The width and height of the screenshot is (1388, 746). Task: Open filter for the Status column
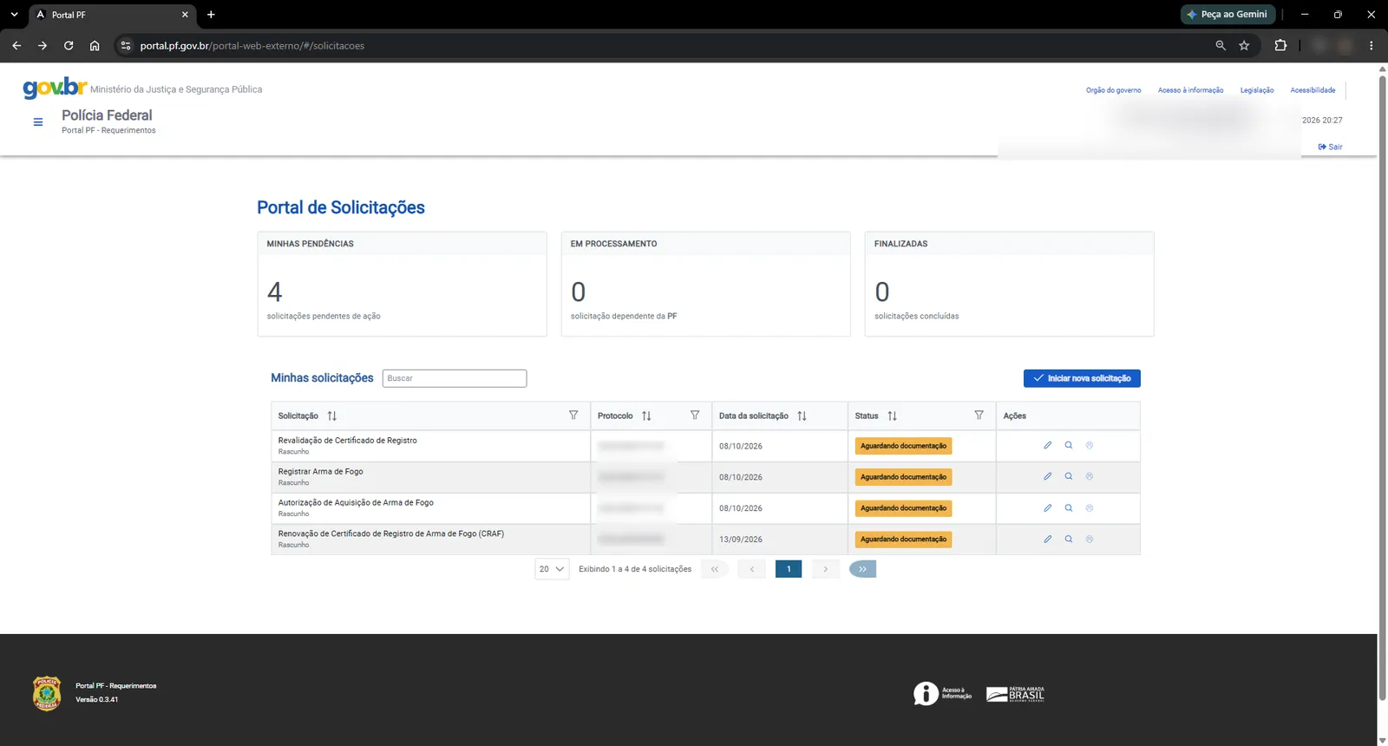pyautogui.click(x=979, y=416)
